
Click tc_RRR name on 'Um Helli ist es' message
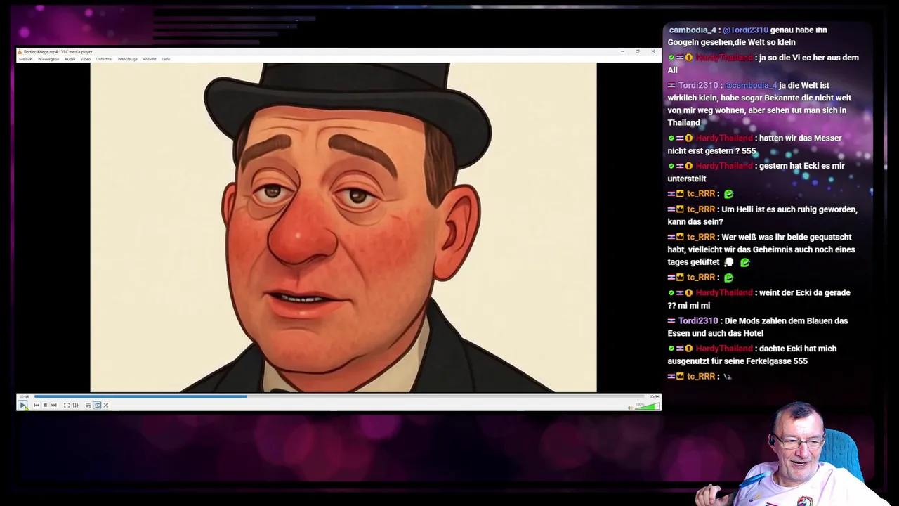tap(701, 209)
